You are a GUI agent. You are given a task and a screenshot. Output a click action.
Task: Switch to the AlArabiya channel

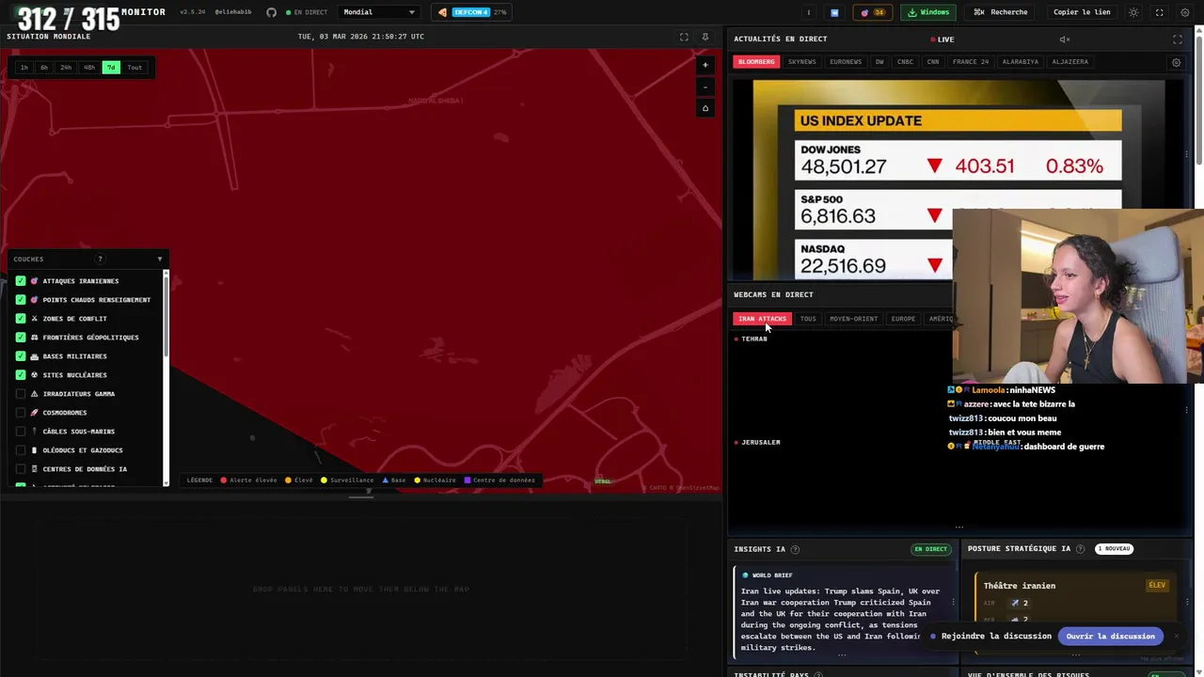[x=1021, y=62]
